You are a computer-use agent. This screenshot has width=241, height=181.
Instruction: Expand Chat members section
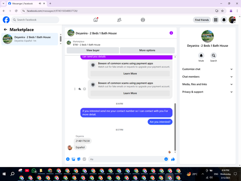pos(207,77)
